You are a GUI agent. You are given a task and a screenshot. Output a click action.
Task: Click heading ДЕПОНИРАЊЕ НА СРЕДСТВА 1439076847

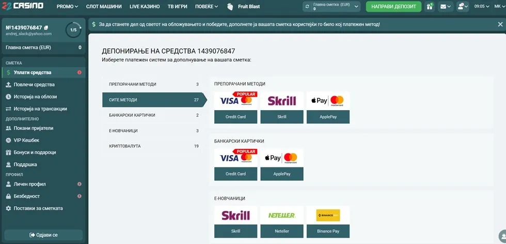coord(168,51)
